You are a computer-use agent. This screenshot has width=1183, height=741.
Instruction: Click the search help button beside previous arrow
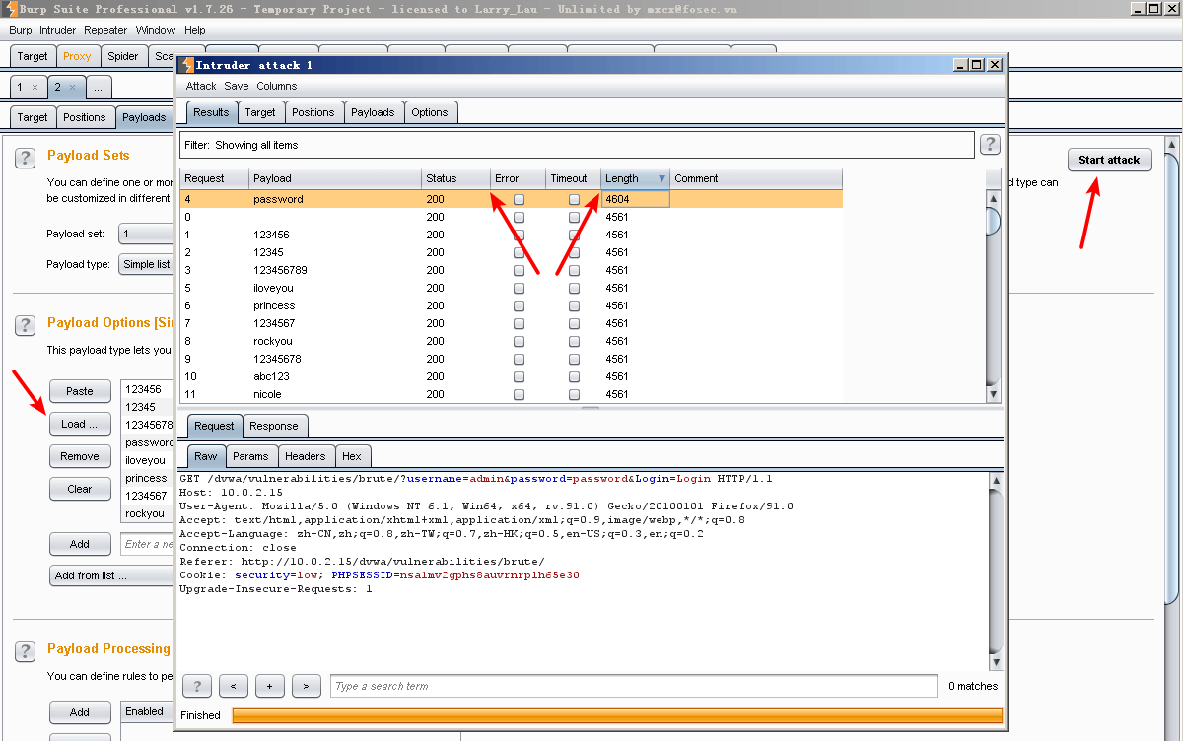[197, 686]
